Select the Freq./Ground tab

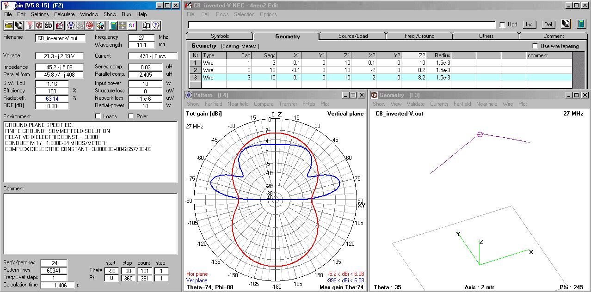tap(419, 36)
